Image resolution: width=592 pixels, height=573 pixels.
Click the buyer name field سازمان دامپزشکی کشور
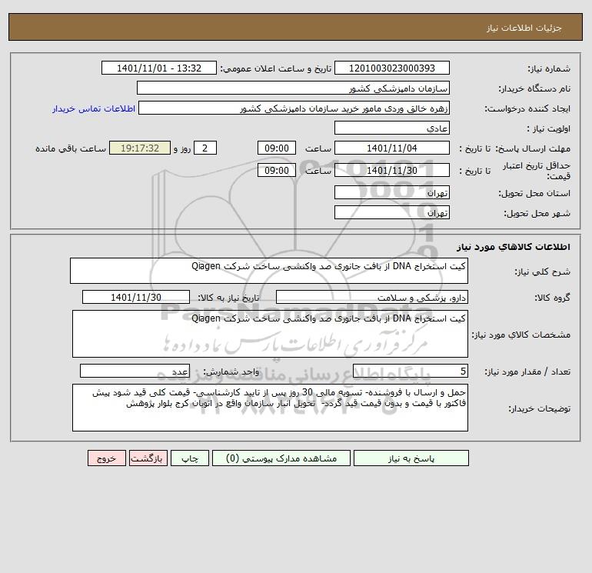[293, 88]
